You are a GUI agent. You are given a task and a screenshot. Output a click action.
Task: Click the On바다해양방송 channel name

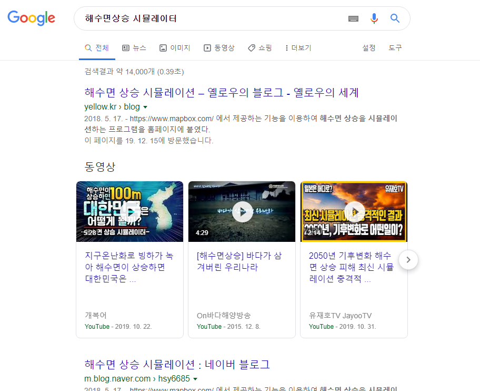224,315
